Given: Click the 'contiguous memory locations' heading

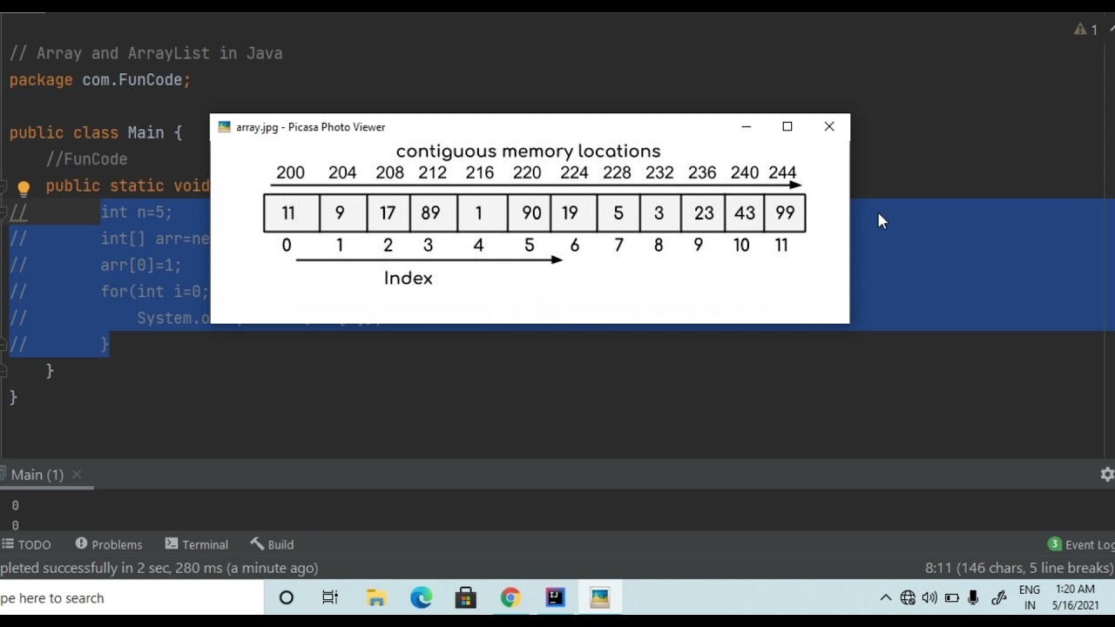Looking at the screenshot, I should [x=529, y=152].
